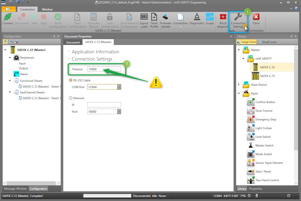Click the Disconnect ribbon icon

pos(22,17)
